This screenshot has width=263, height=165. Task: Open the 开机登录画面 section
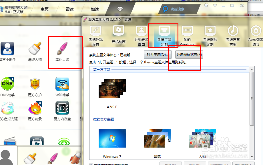142,36
